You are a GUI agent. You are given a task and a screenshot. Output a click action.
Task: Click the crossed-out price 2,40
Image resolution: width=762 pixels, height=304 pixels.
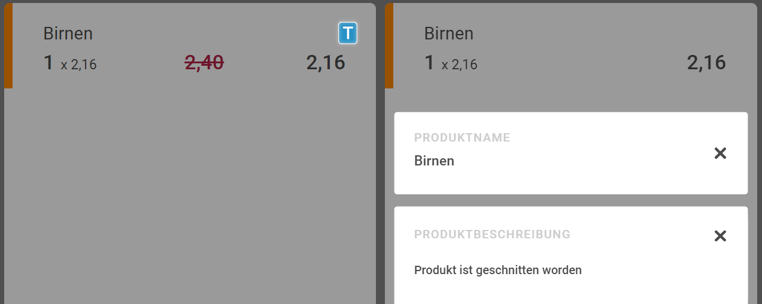[204, 62]
